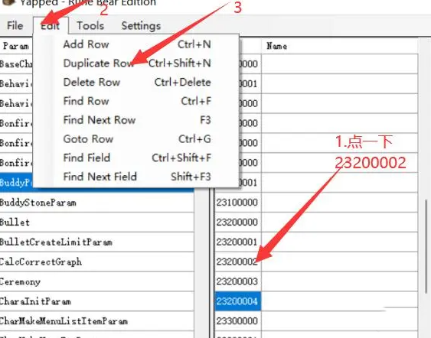
Task: Select Duplicate Row menu entry
Action: 137,63
